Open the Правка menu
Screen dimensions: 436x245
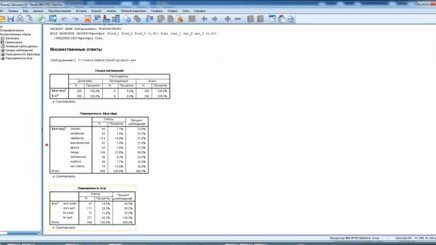pyautogui.click(x=13, y=11)
